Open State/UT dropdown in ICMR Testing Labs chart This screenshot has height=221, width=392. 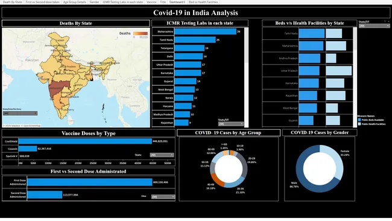(x=230, y=124)
